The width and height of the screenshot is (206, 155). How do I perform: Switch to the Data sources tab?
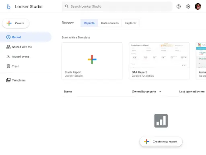point(110,23)
